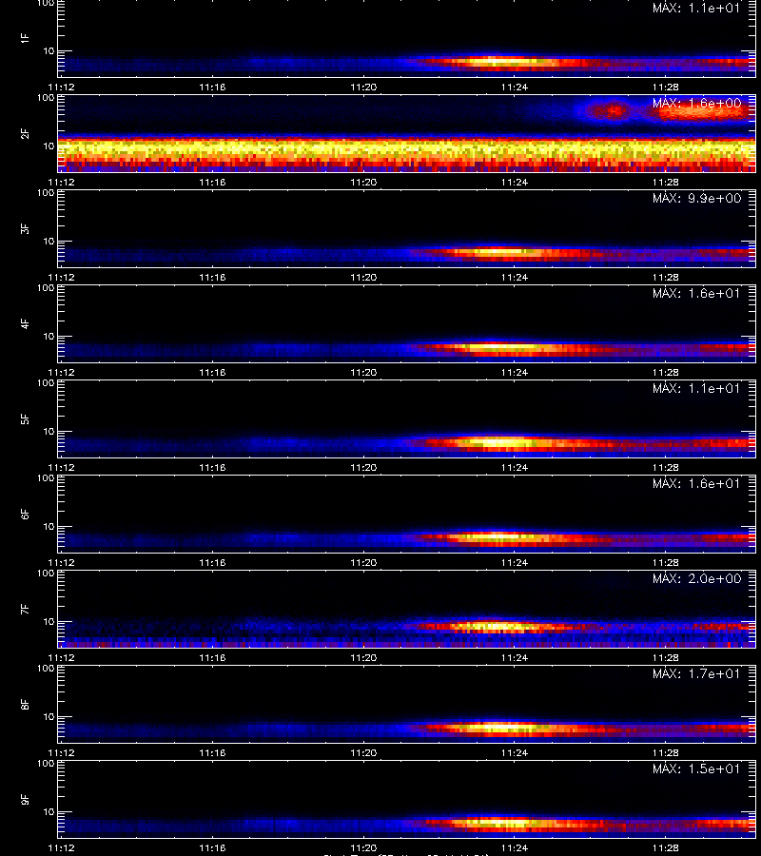This screenshot has height=856, width=761.
Task: Click the 'MAX: 1.7e+01' label
Action: [x=696, y=673]
